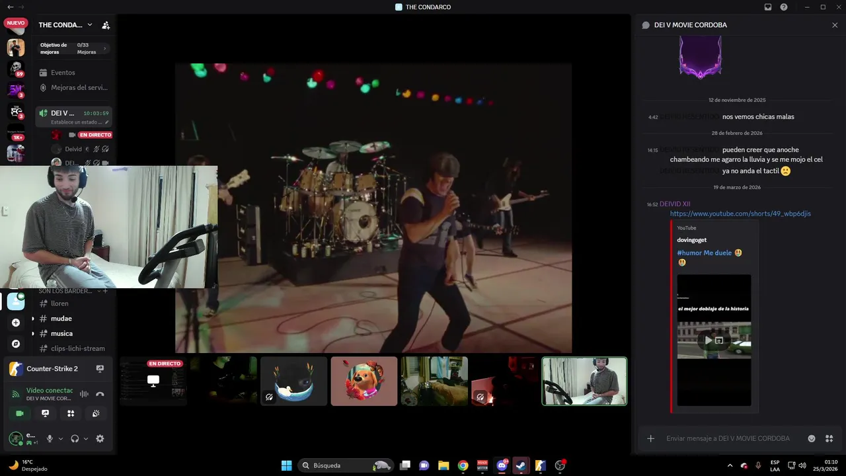The image size is (846, 476).
Task: Open the YouTube shorts link in chat
Action: point(740,214)
